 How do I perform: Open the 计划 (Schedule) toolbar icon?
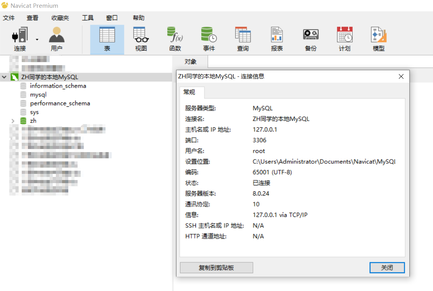[345, 39]
